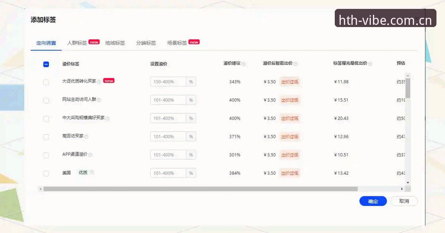Image resolution: width=445 pixels, height=233 pixels.
Task: Click the ¥15.51 minimum bid value
Action: [x=341, y=100]
